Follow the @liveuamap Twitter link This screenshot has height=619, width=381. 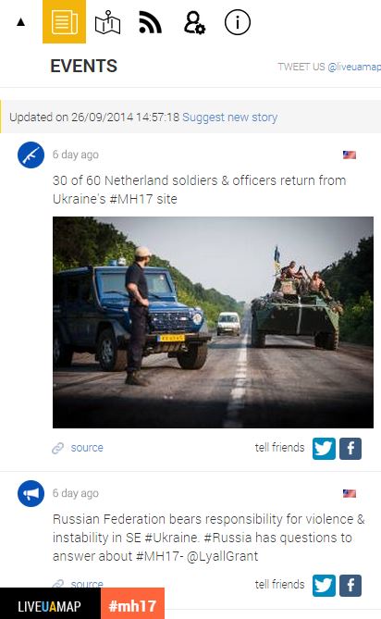[354, 67]
